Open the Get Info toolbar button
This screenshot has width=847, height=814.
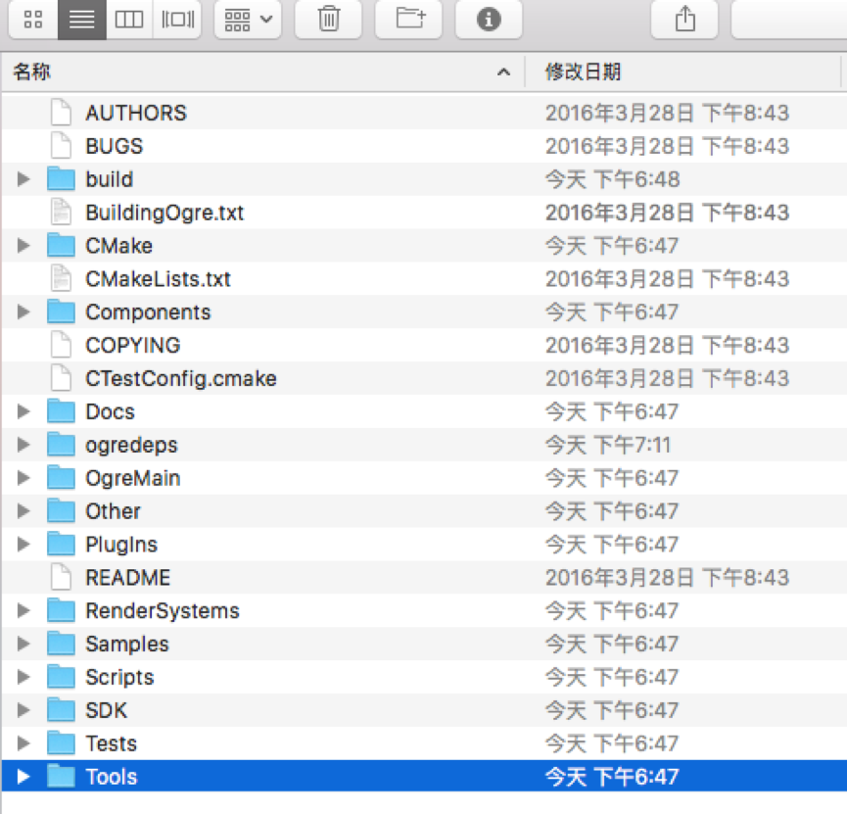(489, 20)
